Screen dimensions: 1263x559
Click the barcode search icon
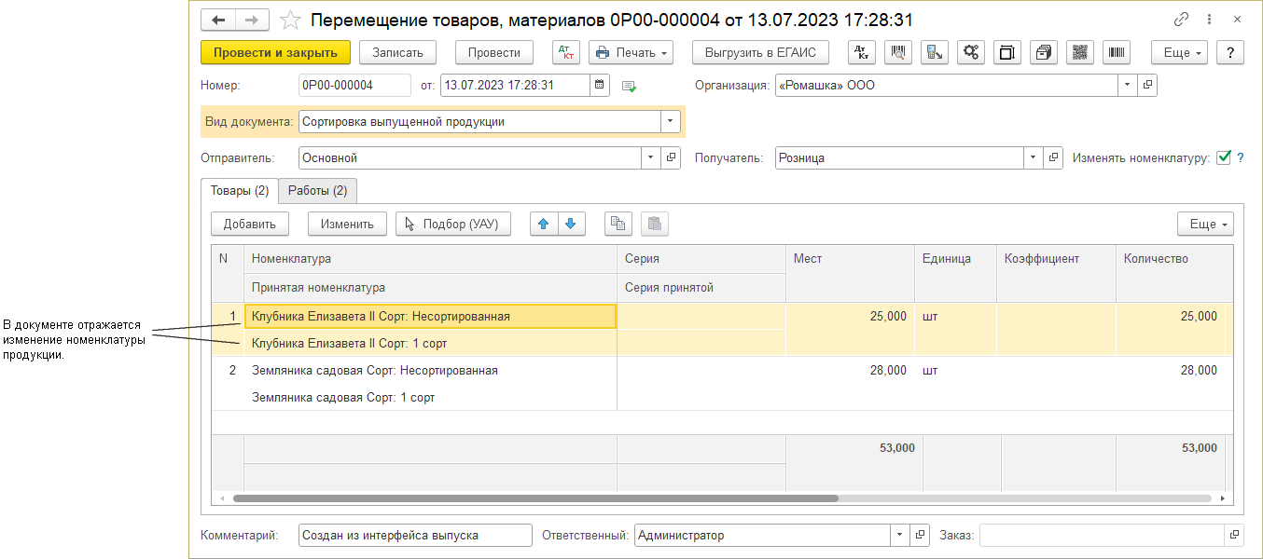pyautogui.click(x=898, y=53)
